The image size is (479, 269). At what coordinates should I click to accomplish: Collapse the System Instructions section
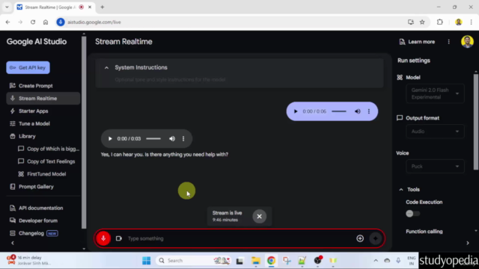[x=106, y=68]
